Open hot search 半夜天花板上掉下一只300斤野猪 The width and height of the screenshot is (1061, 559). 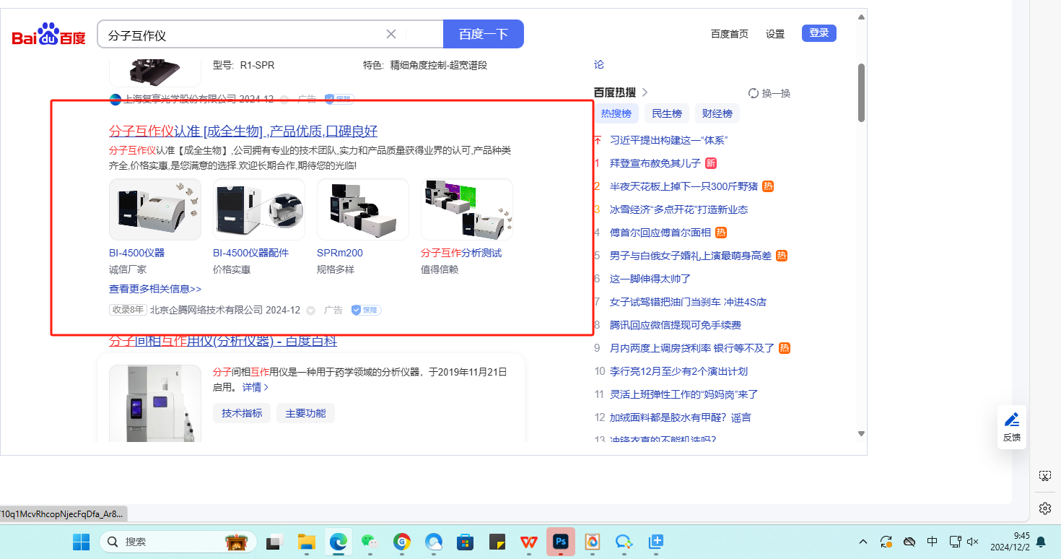click(684, 186)
